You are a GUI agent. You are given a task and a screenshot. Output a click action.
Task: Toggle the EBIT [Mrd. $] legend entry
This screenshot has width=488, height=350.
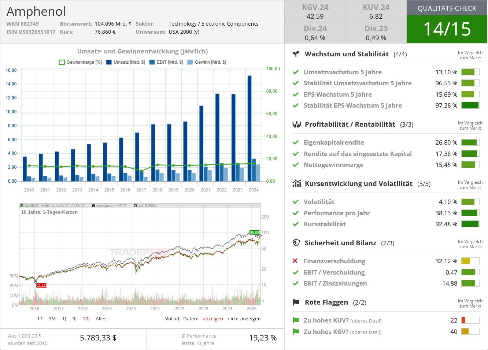click(x=166, y=62)
